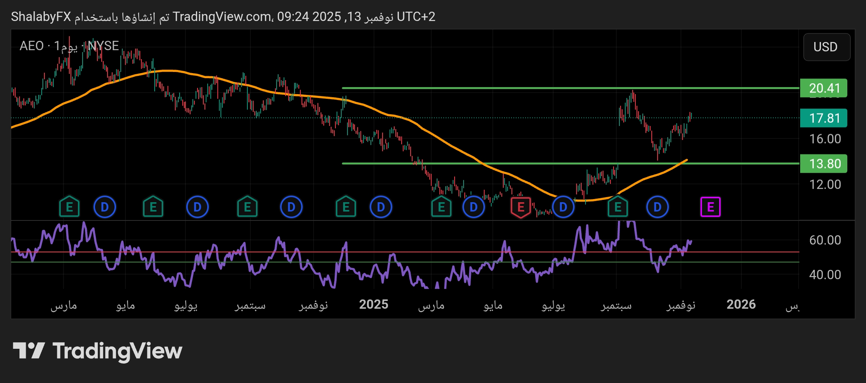Click the 17.81 current price label
The height and width of the screenshot is (383, 866).
pyautogui.click(x=824, y=118)
